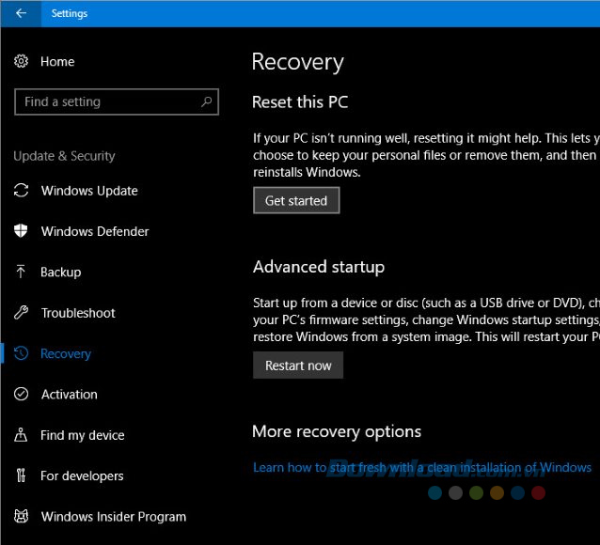The width and height of the screenshot is (600, 545).
Task: Click the Home gear icon
Action: coord(21,61)
